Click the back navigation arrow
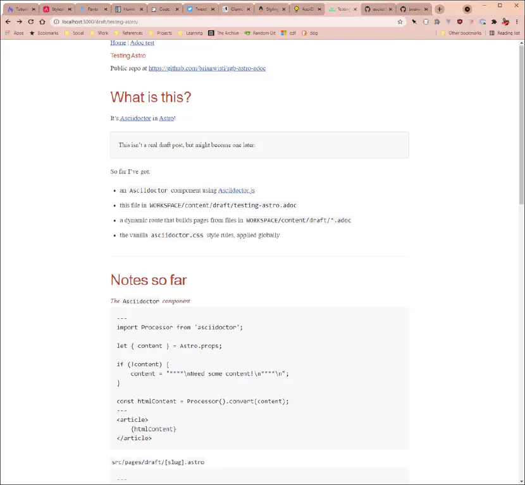 8,21
